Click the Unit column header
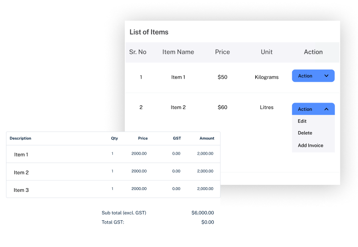358x247 pixels. coord(267,52)
